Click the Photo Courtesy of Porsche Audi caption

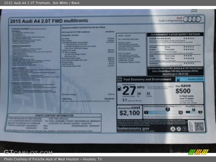(53, 159)
